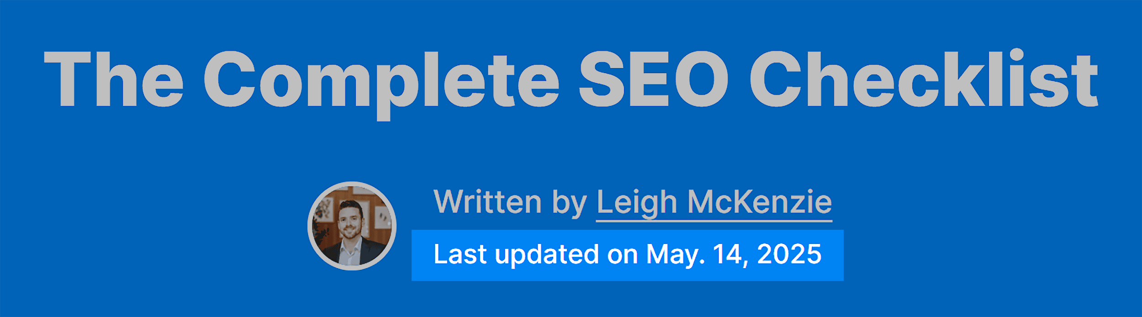
Task: Click the word Written in the byline
Action: [x=487, y=201]
